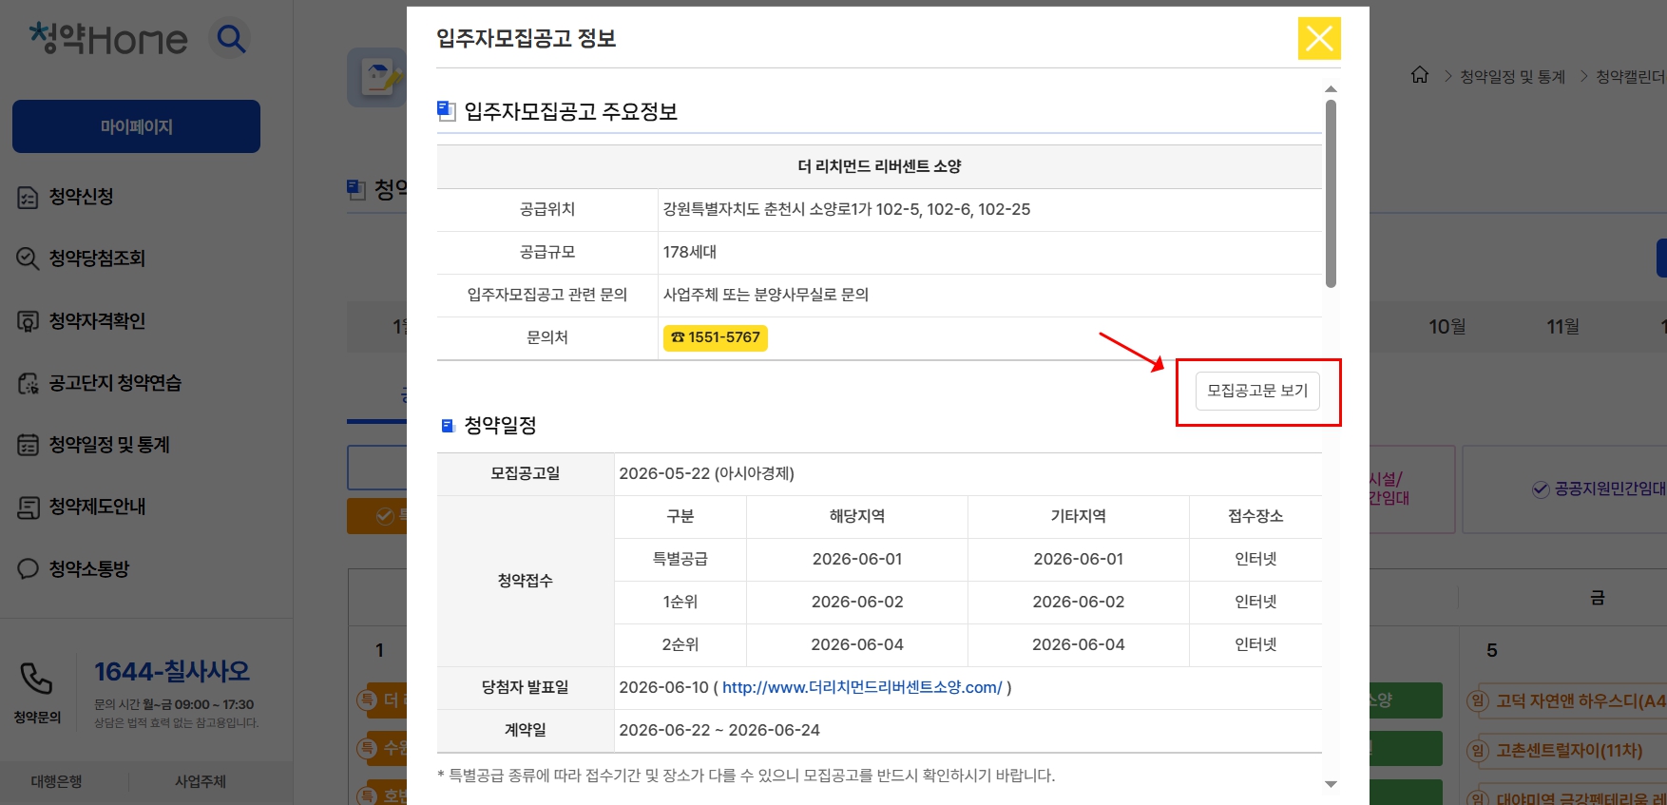The image size is (1667, 805).
Task: Go to the 청약Home logo
Action: point(107,39)
